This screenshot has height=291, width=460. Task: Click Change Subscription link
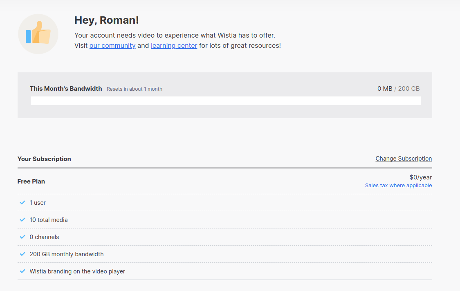pos(404,159)
